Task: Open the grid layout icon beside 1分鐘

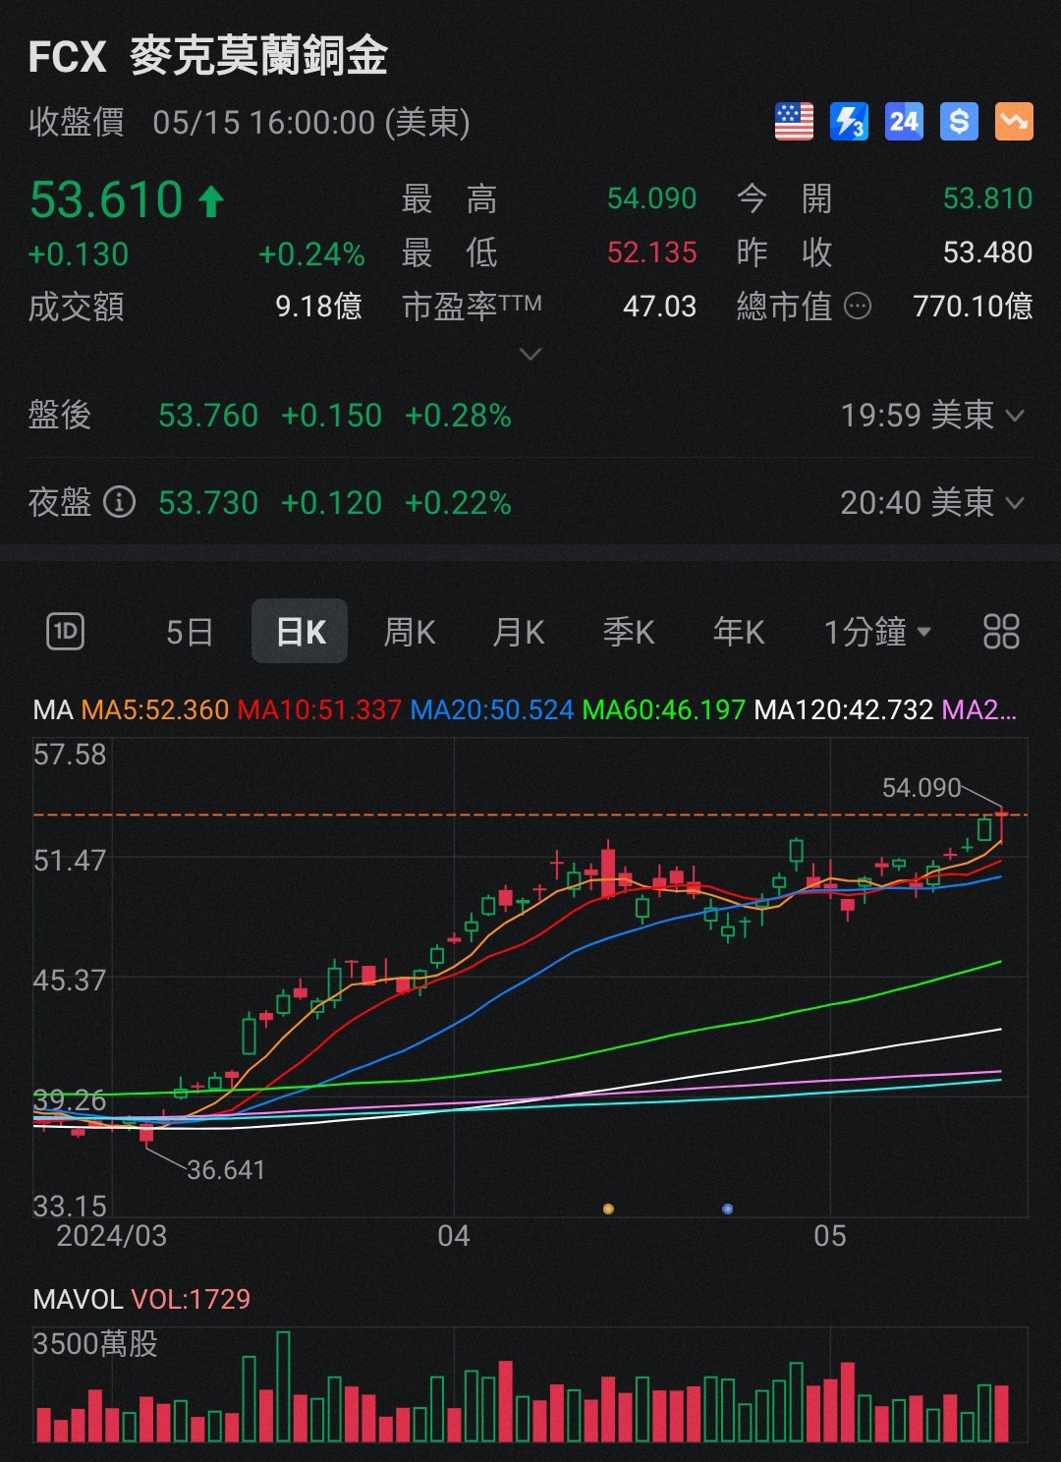Action: 1001,632
